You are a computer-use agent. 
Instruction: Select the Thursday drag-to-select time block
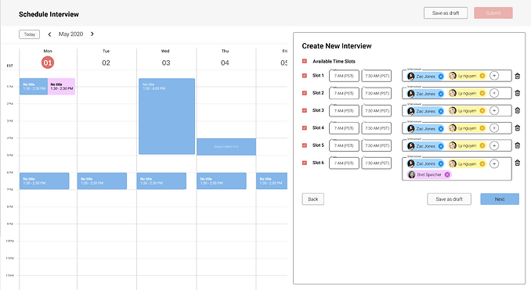click(x=226, y=147)
